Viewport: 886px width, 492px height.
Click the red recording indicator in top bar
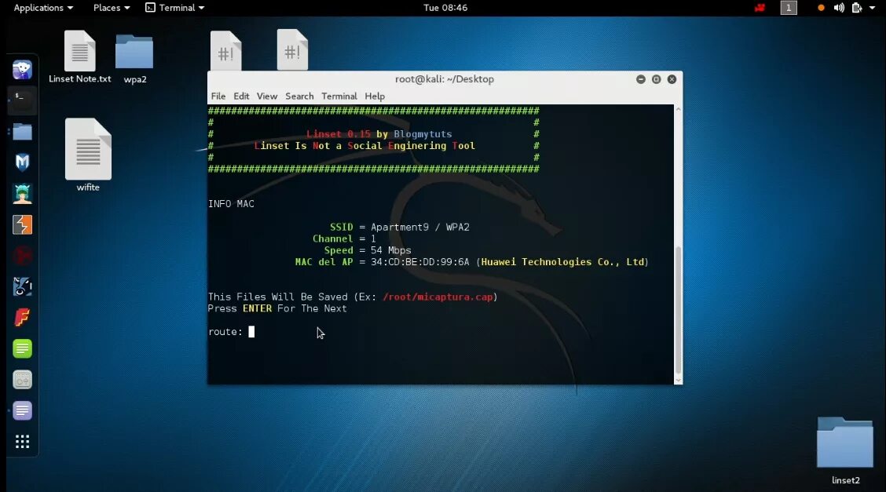760,8
